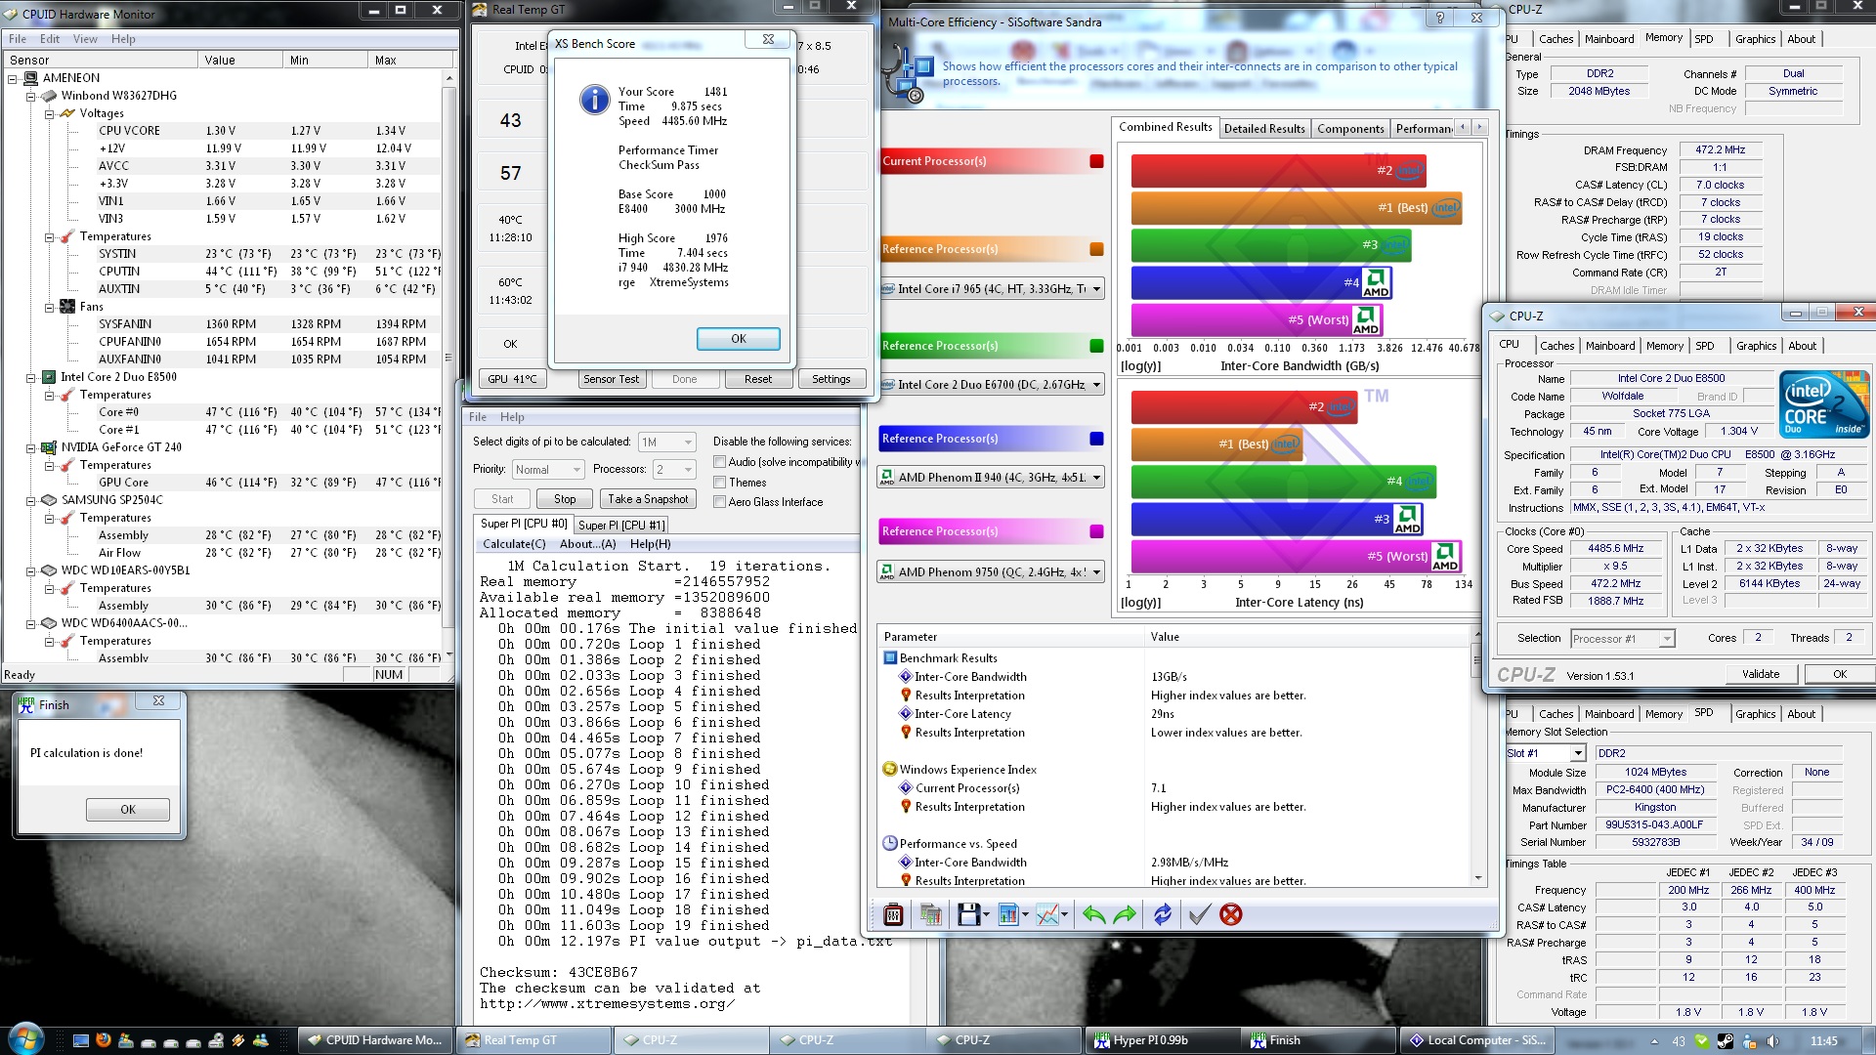
Task: Click OK in PI calculation Finish dialog
Action: (x=128, y=810)
